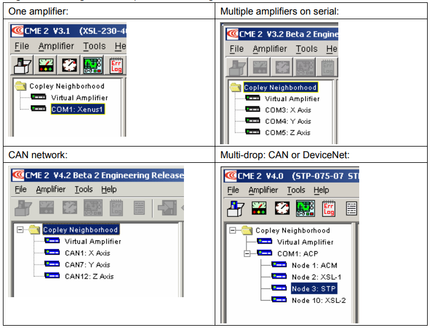Select Node 3: STP in tree

[x=314, y=288]
